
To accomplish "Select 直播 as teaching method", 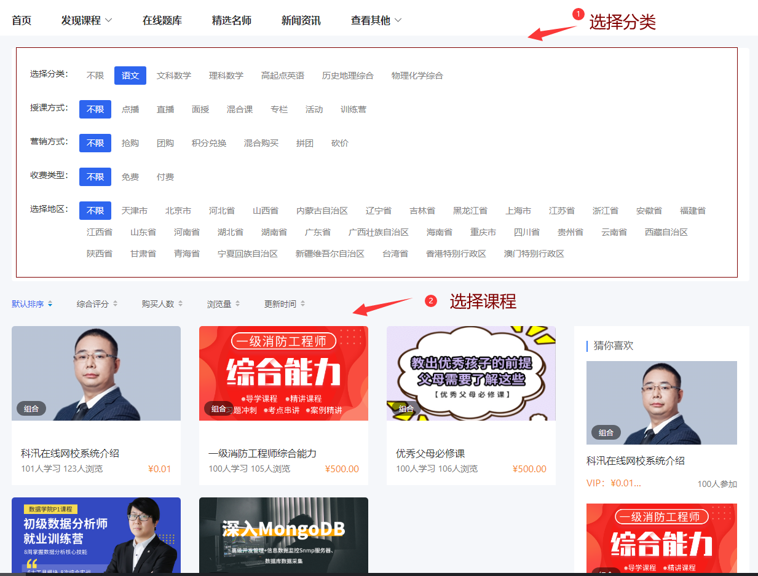I will (x=165, y=109).
